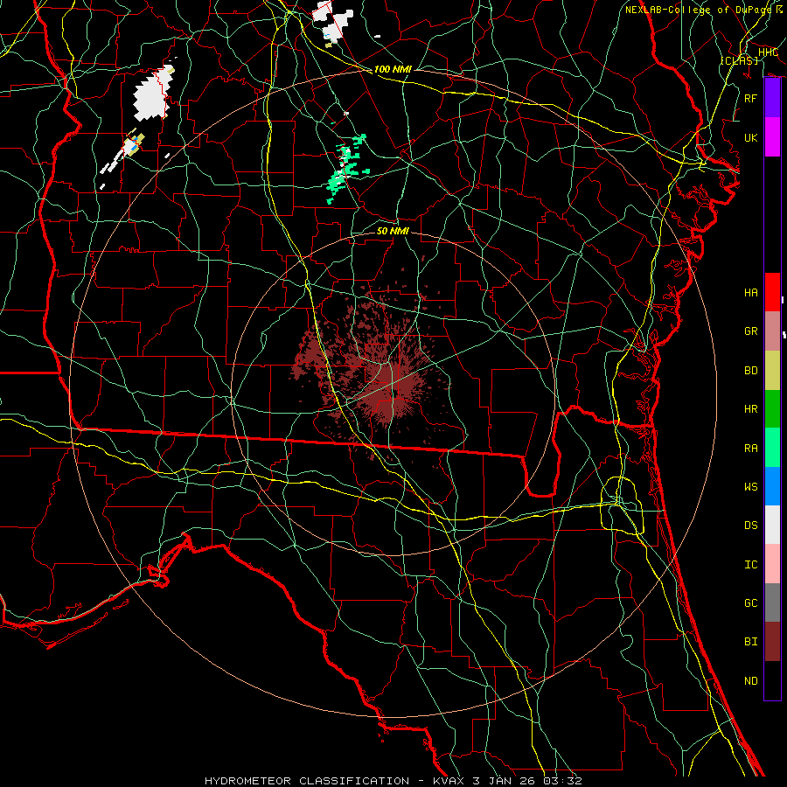787x787 pixels.
Task: Click the 'BI' legend label
Action: 750,642
